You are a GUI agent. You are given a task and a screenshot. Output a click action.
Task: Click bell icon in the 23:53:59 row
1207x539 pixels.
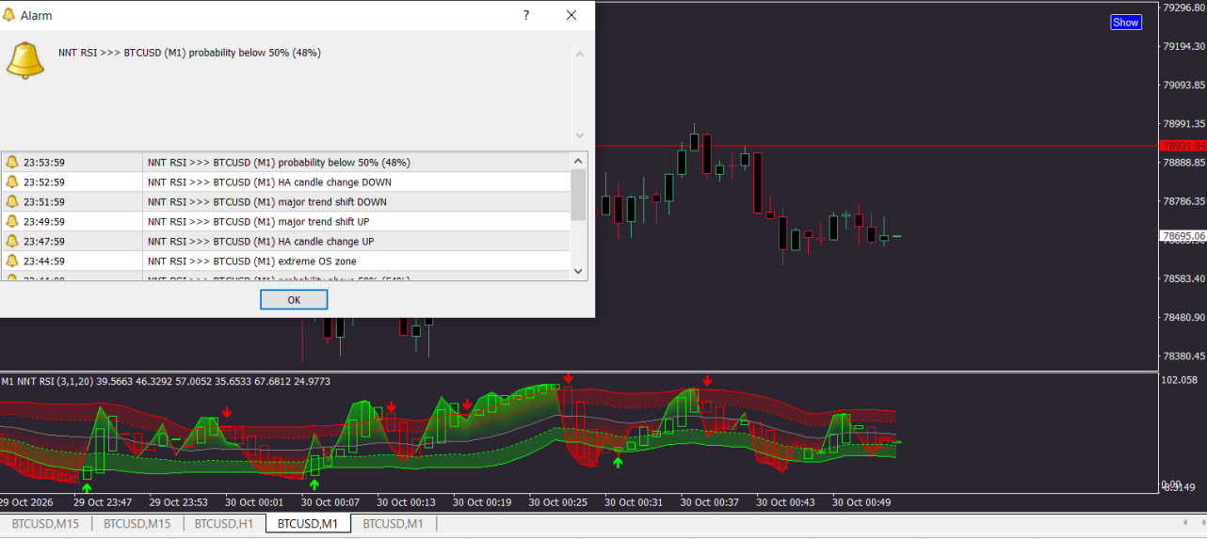coord(12,162)
